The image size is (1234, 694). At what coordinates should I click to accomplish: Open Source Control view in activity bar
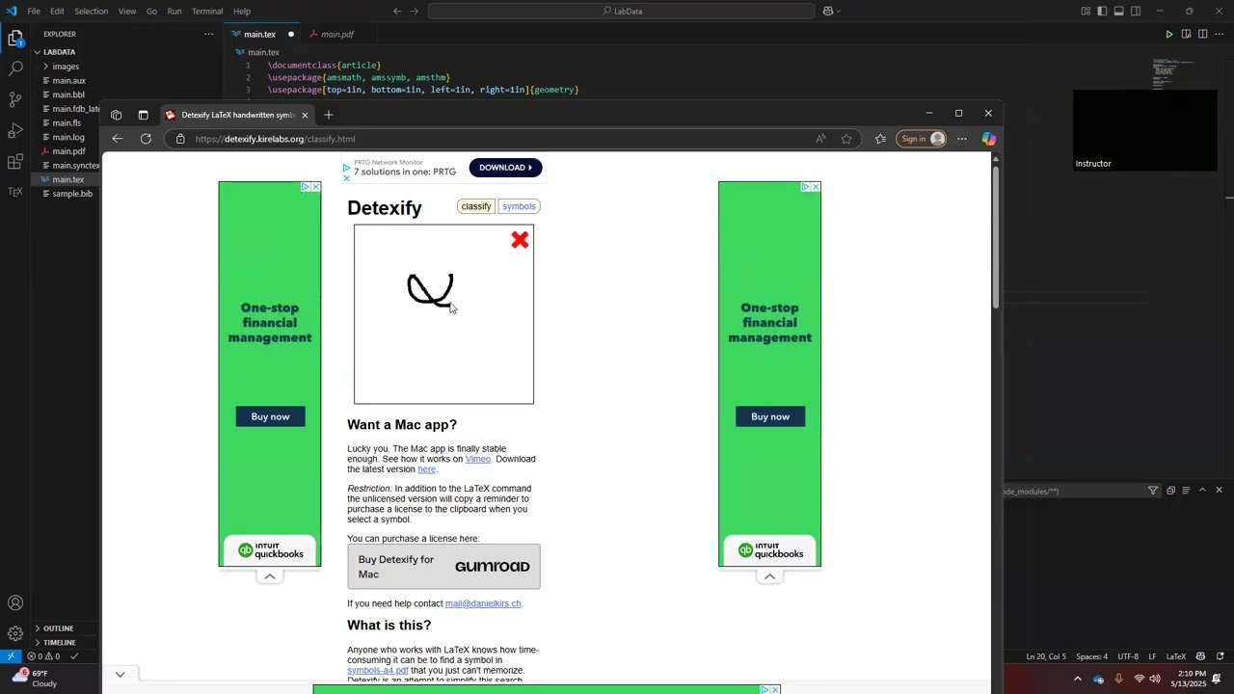pyautogui.click(x=15, y=99)
